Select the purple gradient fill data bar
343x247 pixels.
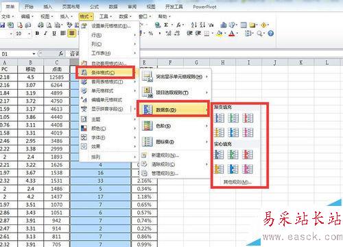pos(248,132)
